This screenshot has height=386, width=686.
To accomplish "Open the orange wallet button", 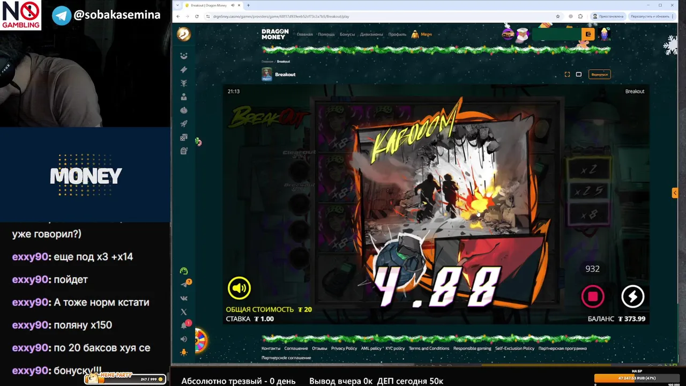I will coord(588,34).
